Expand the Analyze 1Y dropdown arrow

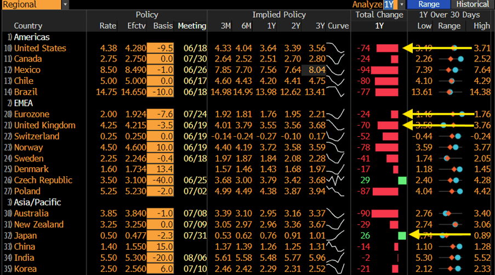tap(402, 4)
